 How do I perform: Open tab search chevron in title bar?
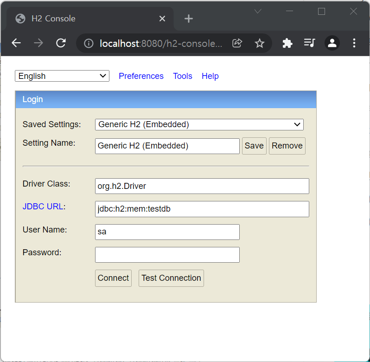point(258,11)
